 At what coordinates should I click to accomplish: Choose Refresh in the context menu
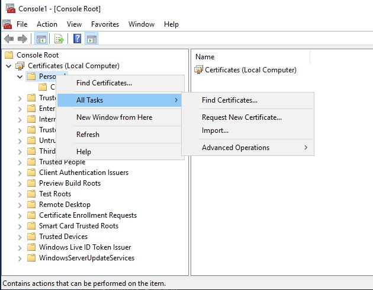pos(121,135)
